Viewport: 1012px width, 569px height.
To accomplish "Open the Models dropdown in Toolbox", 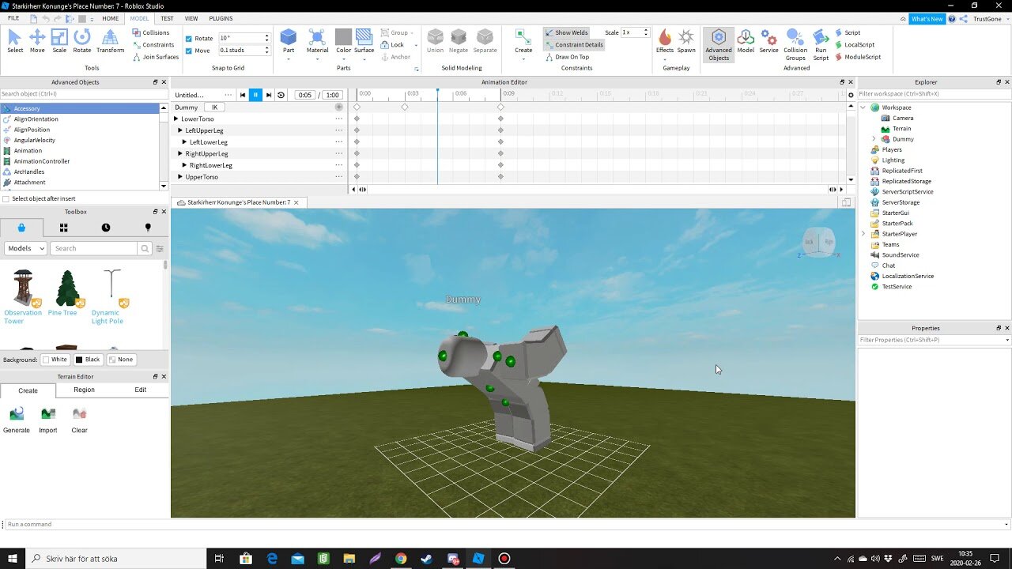I will (24, 248).
